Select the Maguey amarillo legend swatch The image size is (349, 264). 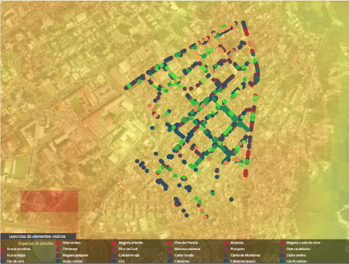pos(115,242)
